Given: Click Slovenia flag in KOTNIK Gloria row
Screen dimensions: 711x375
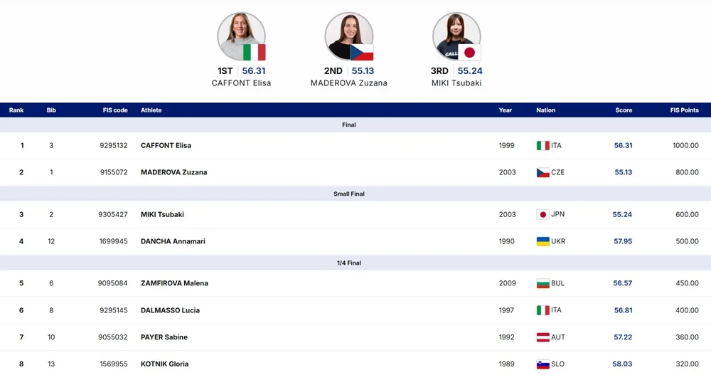Looking at the screenshot, I should click(x=542, y=364).
